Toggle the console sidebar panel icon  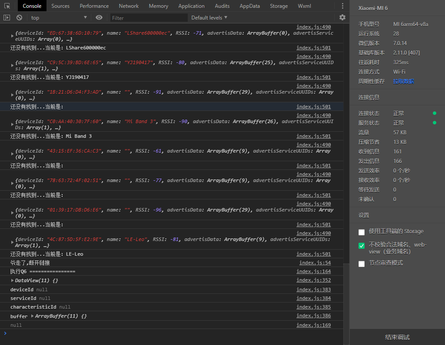pos(7,17)
